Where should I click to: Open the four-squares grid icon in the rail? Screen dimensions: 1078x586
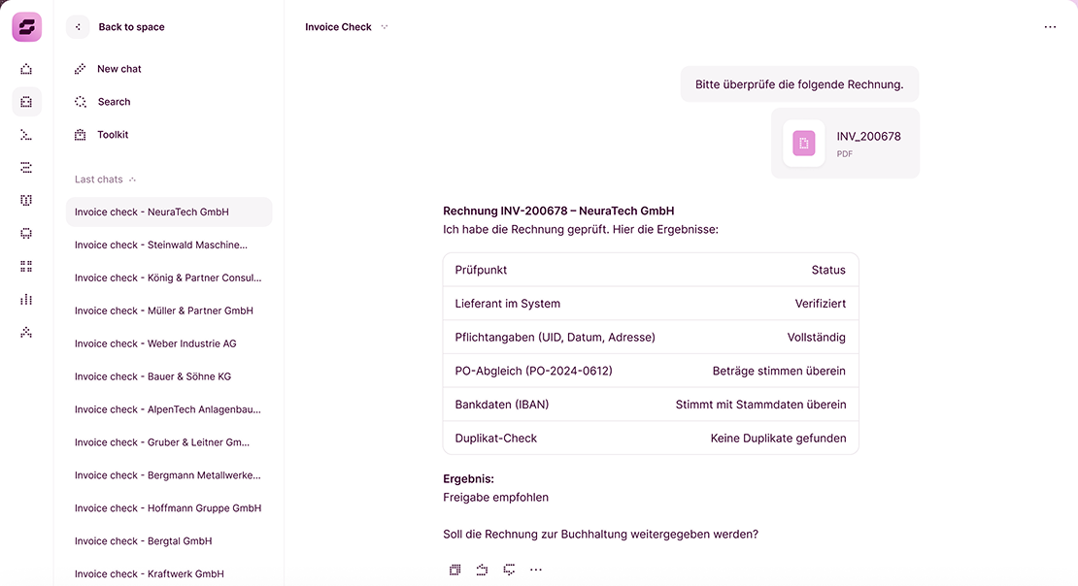(26, 266)
